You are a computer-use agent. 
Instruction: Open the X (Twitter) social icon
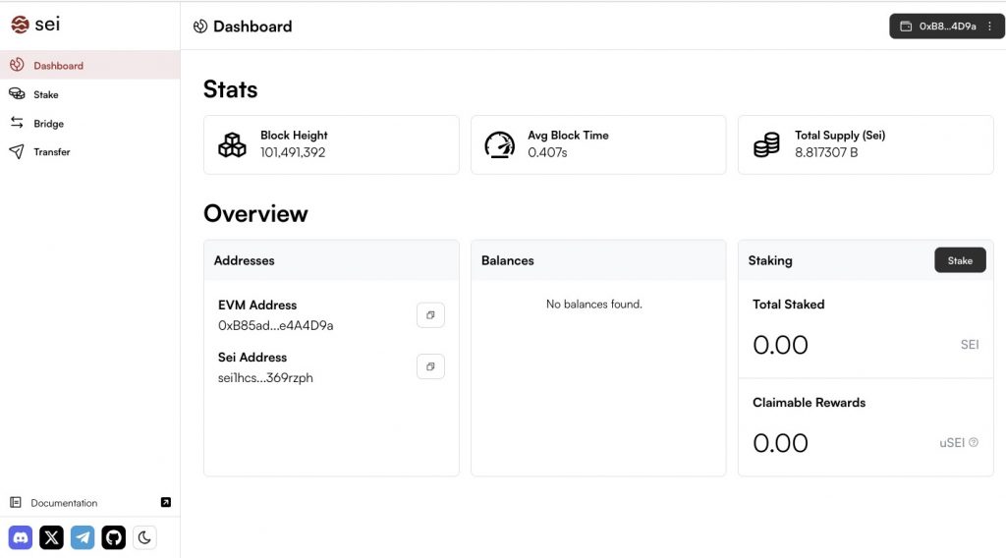pos(51,537)
